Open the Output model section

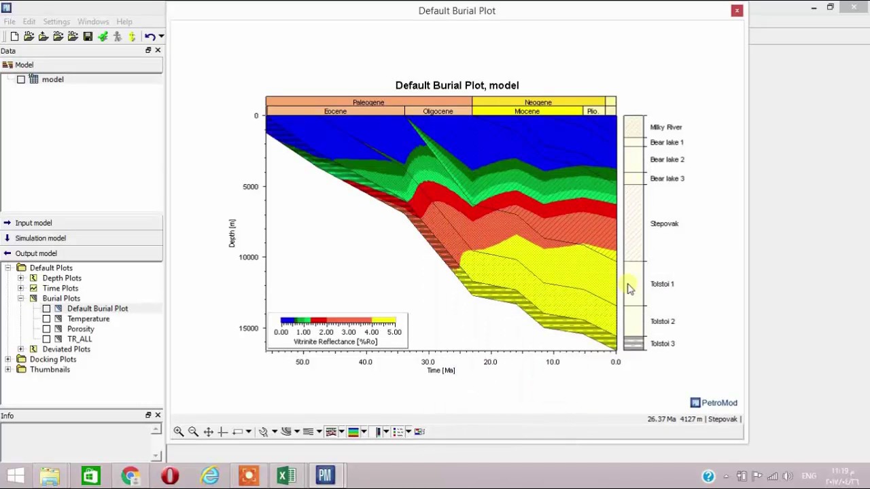(x=81, y=253)
